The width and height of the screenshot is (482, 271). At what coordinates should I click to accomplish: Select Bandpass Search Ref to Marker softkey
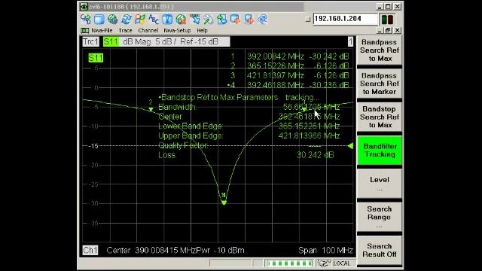pyautogui.click(x=380, y=84)
